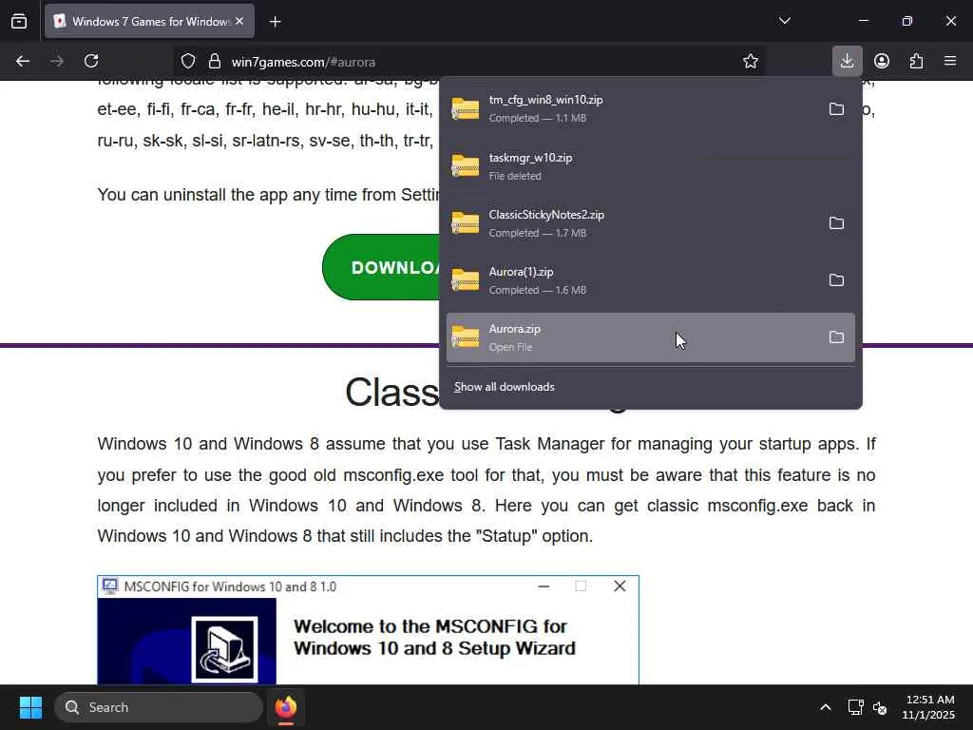
Task: Select the taskmgr_w10.zip deleted entry
Action: (x=650, y=166)
